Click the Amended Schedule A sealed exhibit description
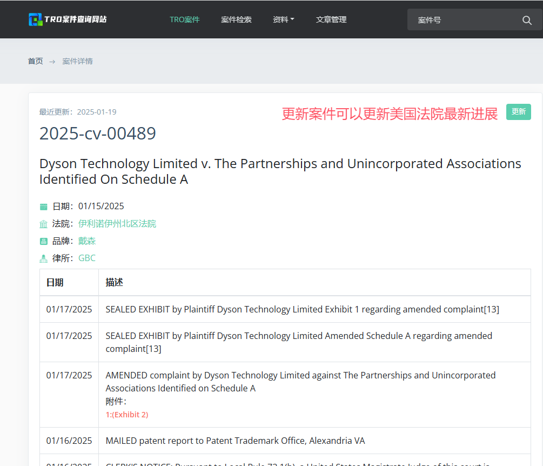Image resolution: width=543 pixels, height=466 pixels. 299,342
